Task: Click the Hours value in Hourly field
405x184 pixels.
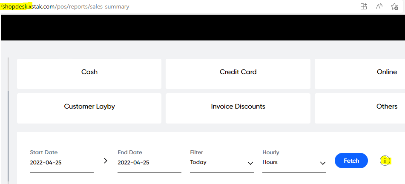Action: tap(270, 162)
